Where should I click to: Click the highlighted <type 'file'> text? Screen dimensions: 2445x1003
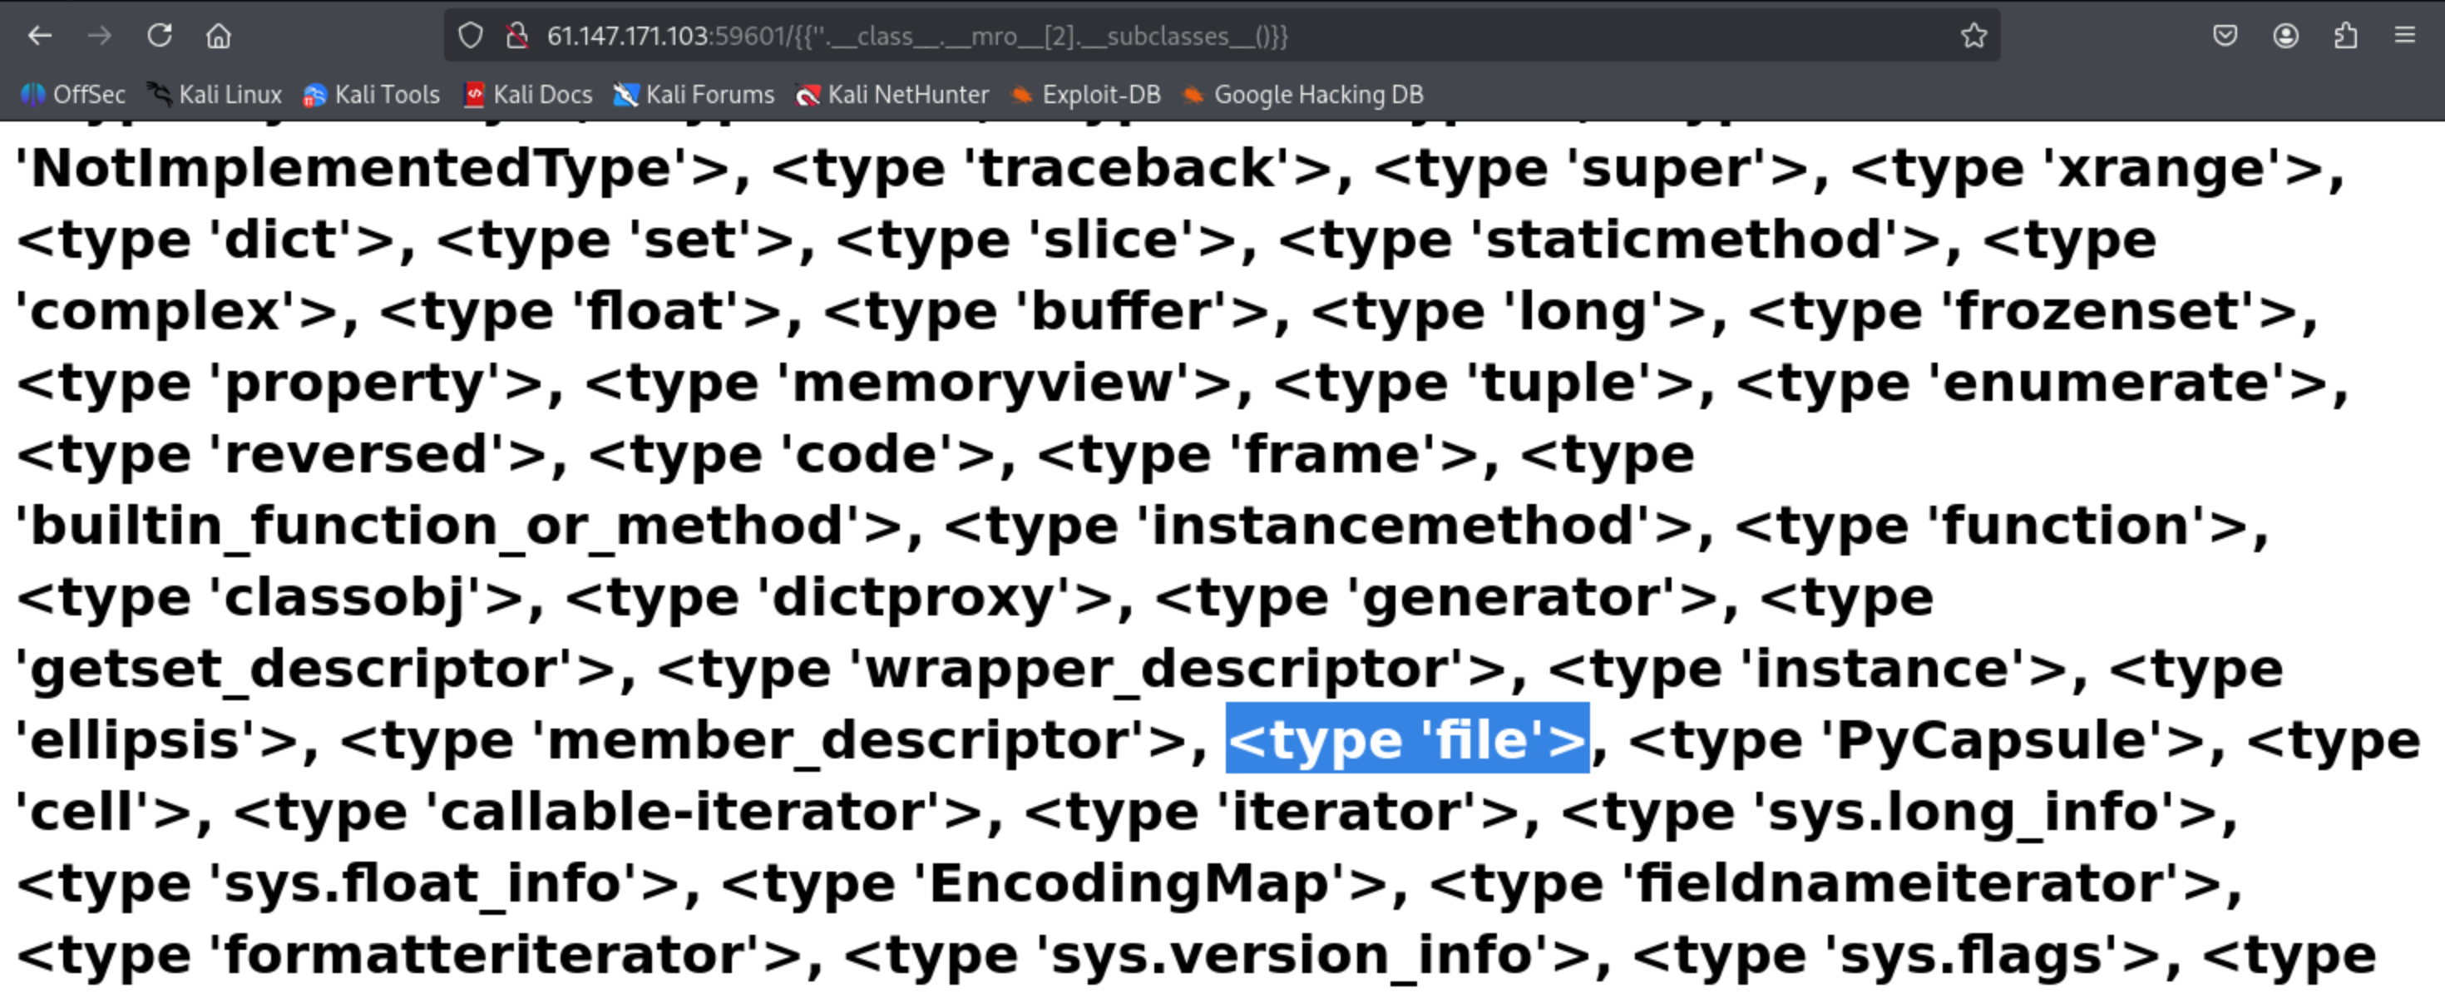coord(1406,740)
